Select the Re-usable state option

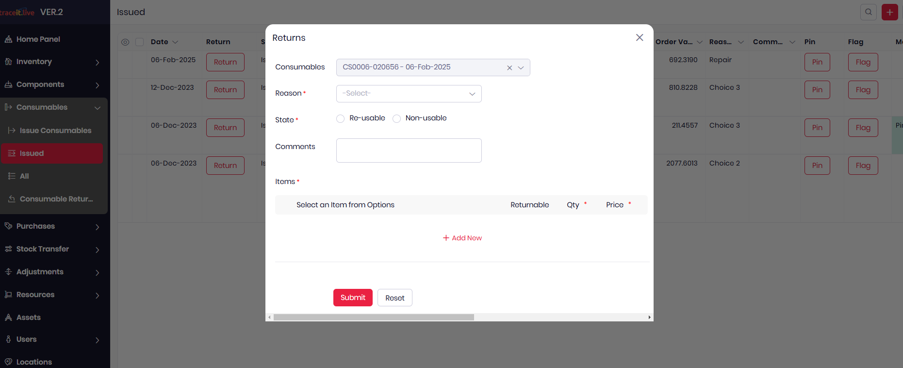coord(341,119)
